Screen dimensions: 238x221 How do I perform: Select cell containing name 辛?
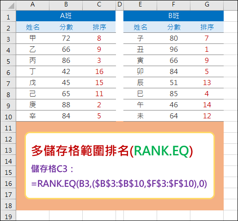(x=33, y=116)
